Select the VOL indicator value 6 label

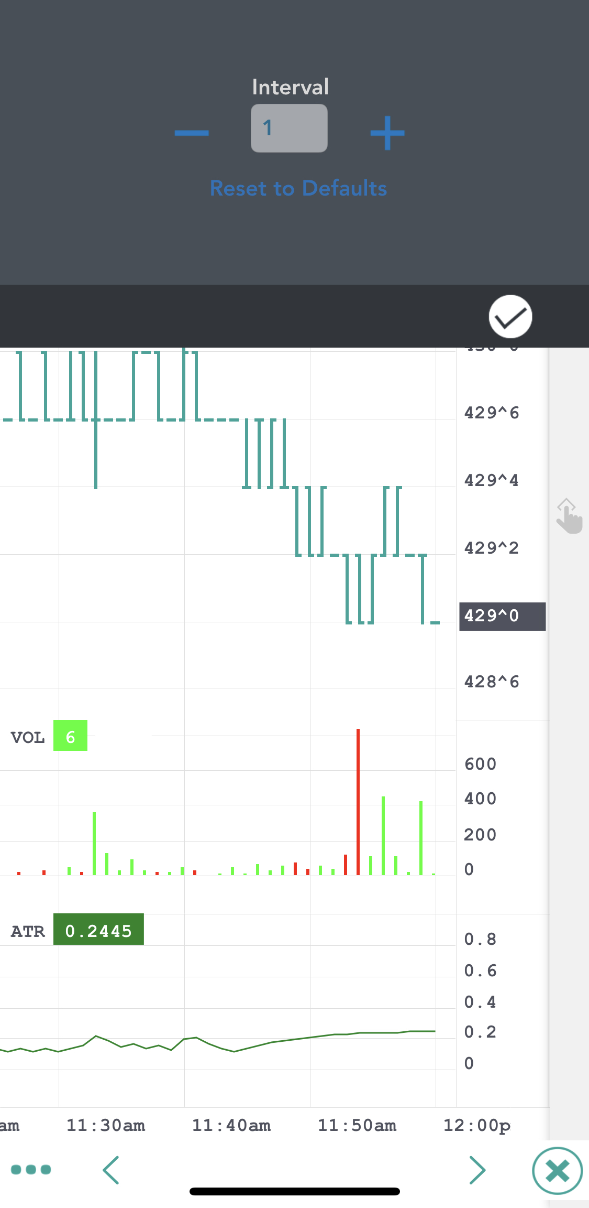pyautogui.click(x=70, y=736)
